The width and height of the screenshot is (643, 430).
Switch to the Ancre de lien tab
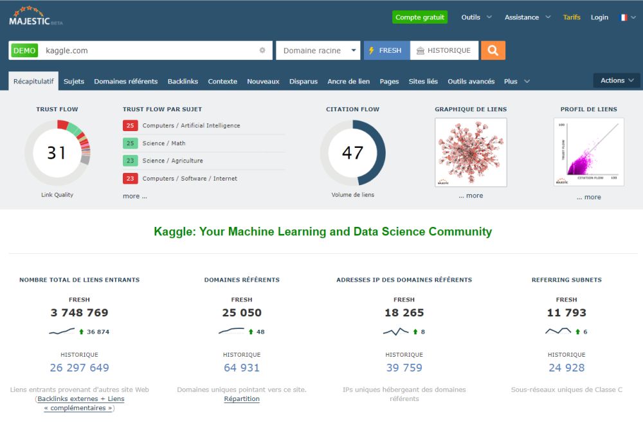coord(349,81)
